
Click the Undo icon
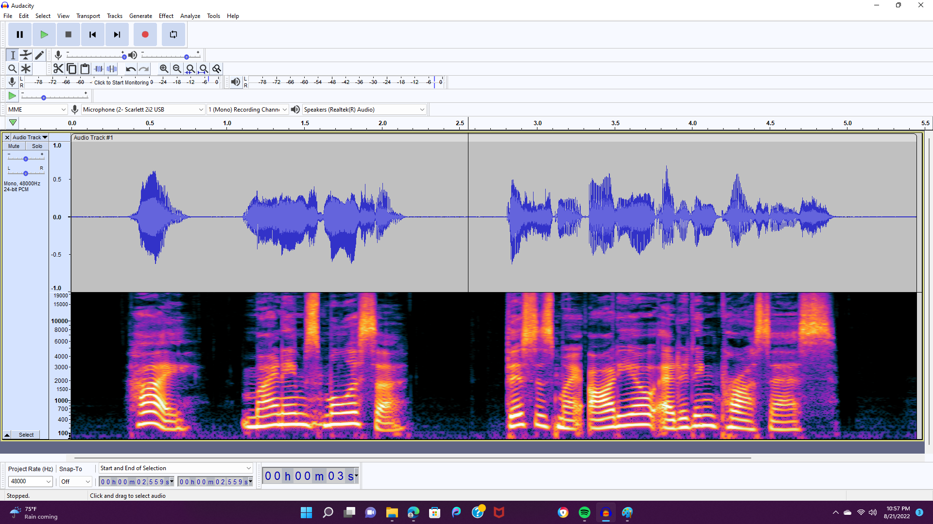[130, 68]
